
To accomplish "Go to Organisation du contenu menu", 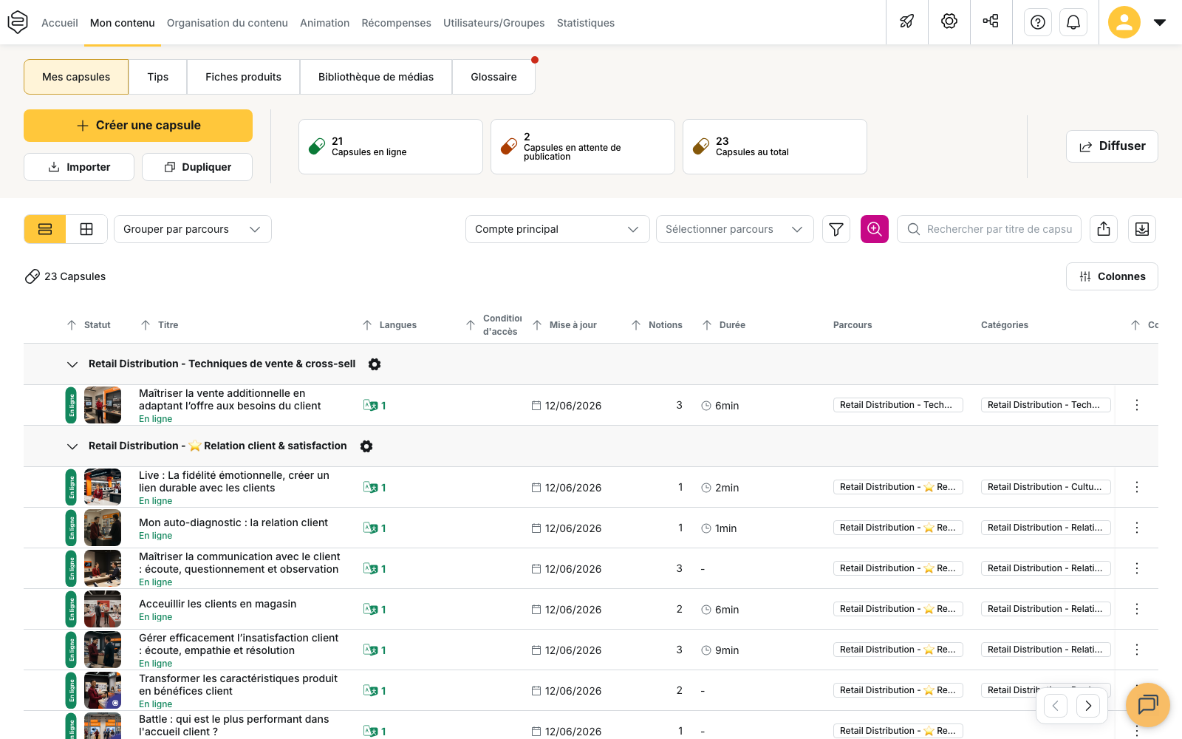I will (x=228, y=23).
